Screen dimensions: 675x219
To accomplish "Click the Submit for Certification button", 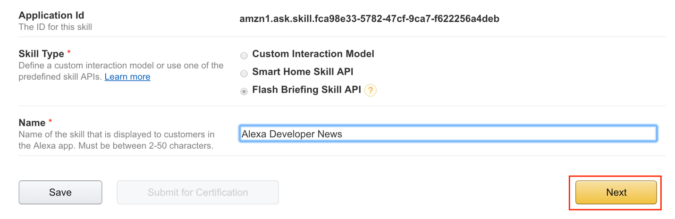I will [198, 193].
